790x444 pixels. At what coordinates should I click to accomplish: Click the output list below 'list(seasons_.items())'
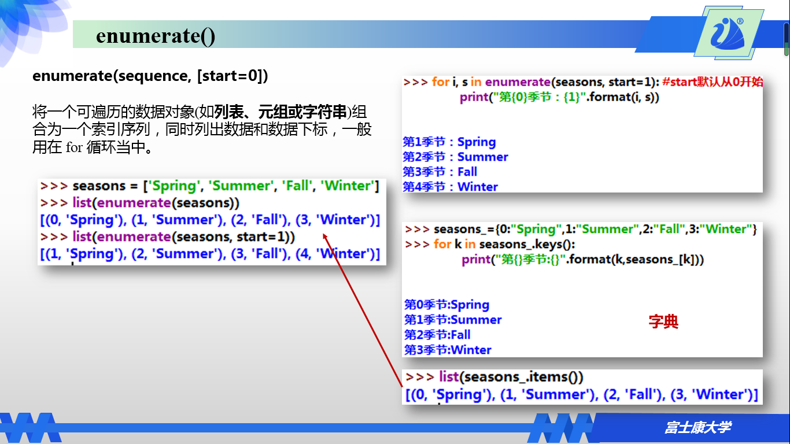pos(582,395)
